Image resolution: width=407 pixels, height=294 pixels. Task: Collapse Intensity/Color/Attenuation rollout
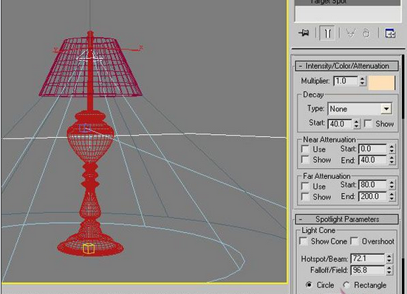[x=346, y=66]
